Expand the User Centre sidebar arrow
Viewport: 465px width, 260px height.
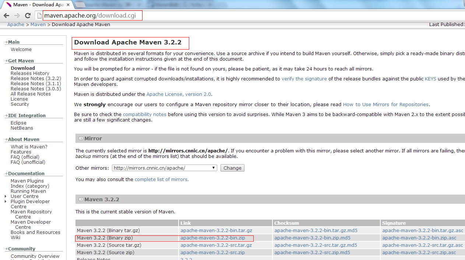point(6,196)
